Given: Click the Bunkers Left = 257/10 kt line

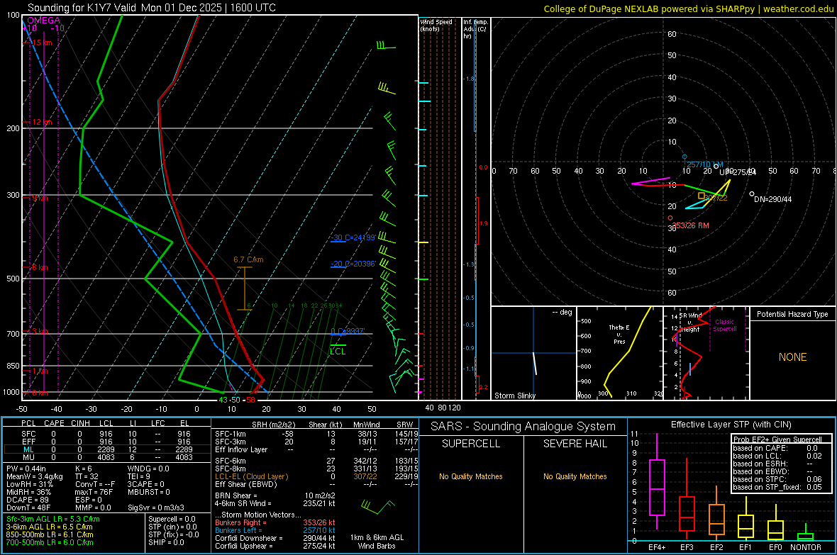Looking at the screenshot, I should pyautogui.click(x=275, y=530).
